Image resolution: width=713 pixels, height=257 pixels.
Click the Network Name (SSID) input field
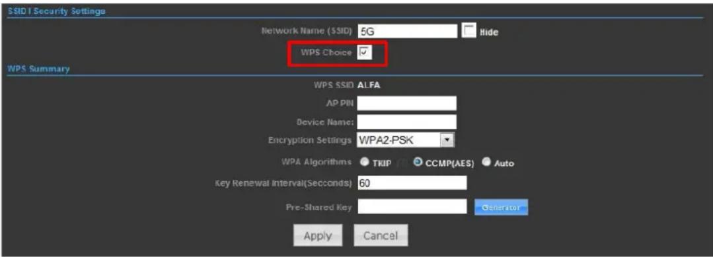tap(407, 31)
